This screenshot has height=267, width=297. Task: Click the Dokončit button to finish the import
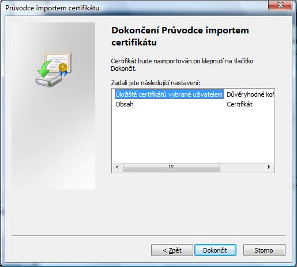point(215,250)
